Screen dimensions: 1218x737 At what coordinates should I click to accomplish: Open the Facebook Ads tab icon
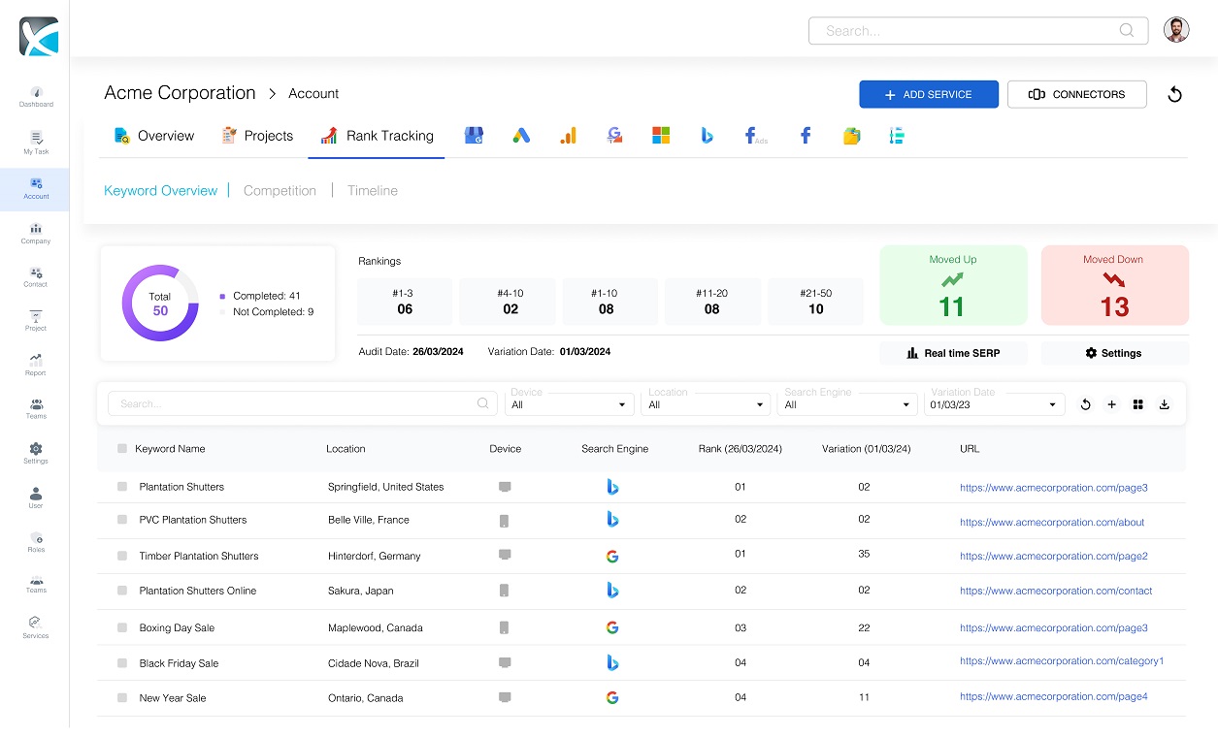pos(755,136)
